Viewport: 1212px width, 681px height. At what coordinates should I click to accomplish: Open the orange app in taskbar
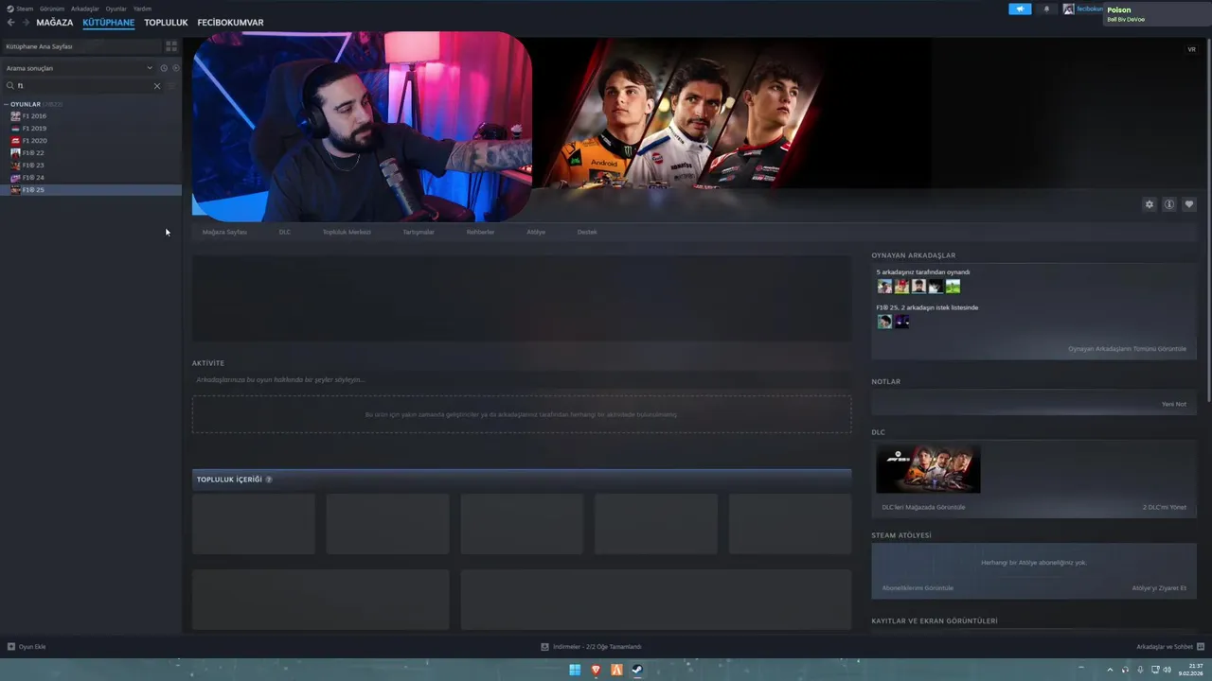click(616, 670)
